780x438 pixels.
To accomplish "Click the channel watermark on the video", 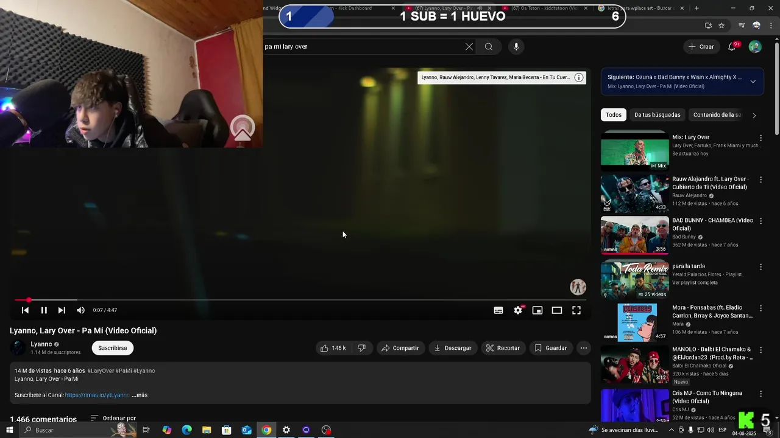I will point(578,287).
